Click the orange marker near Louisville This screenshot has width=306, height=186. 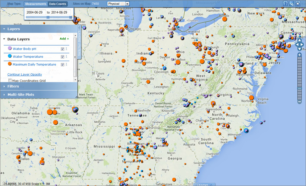pyautogui.click(x=148, y=82)
